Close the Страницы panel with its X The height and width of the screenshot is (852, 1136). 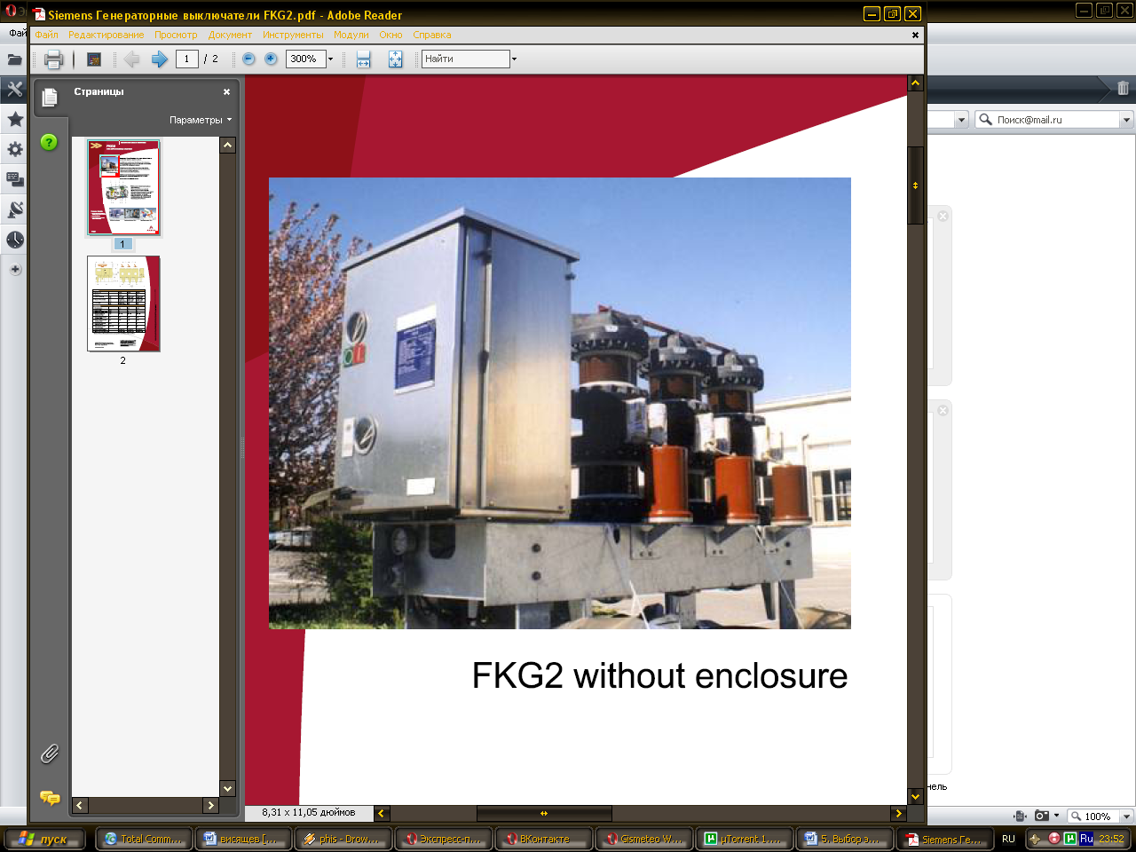(226, 91)
